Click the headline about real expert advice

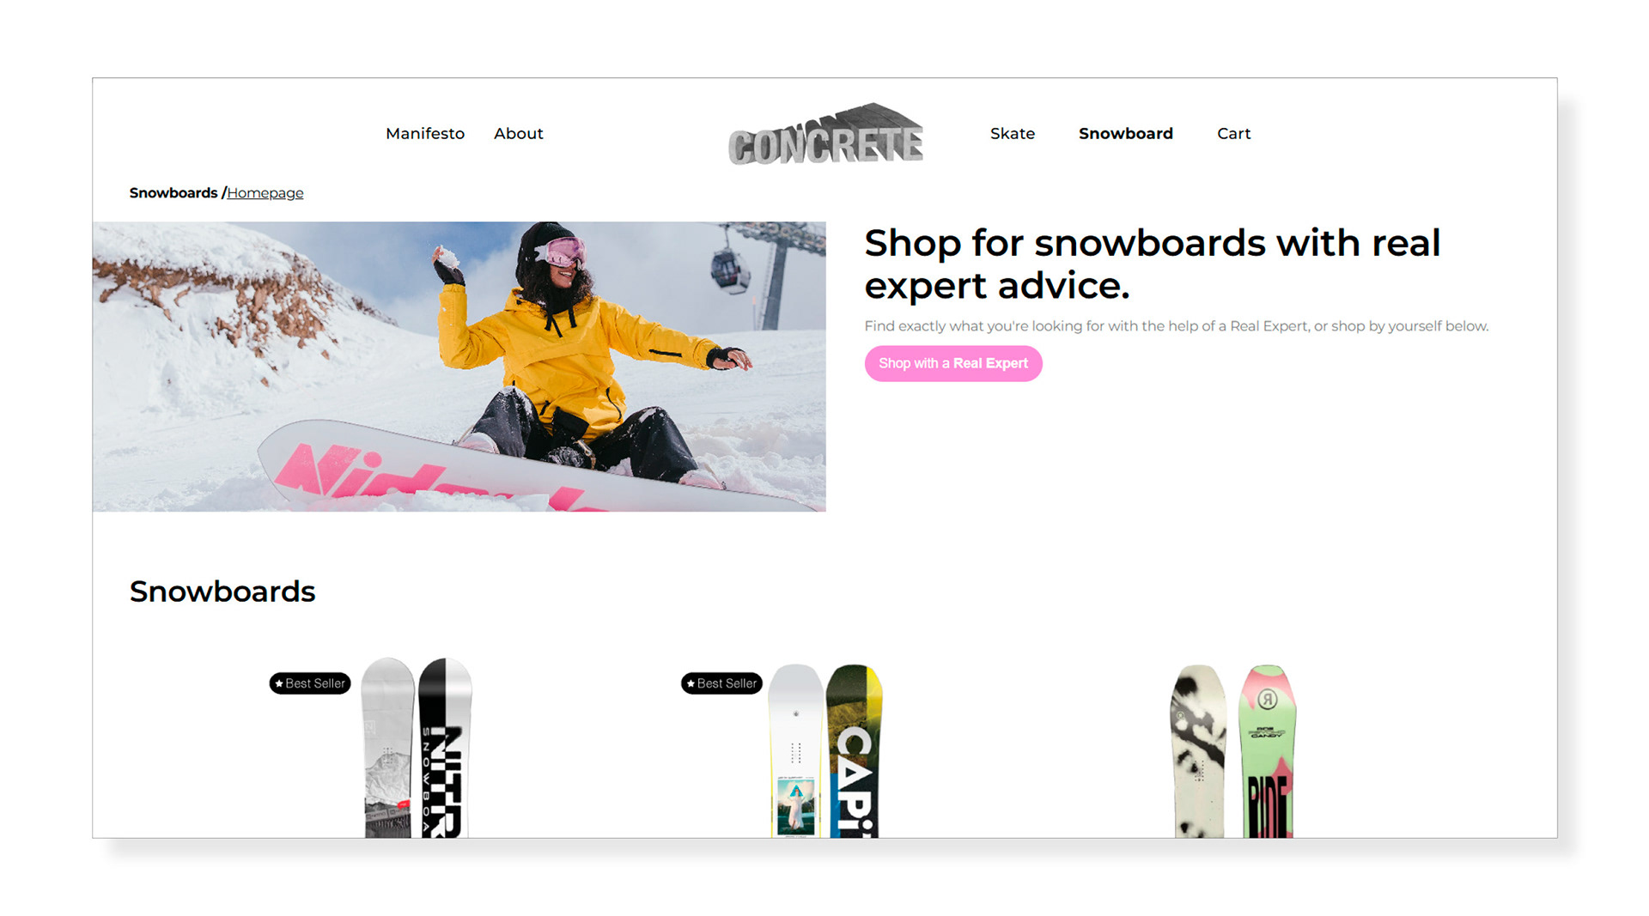click(x=1152, y=264)
